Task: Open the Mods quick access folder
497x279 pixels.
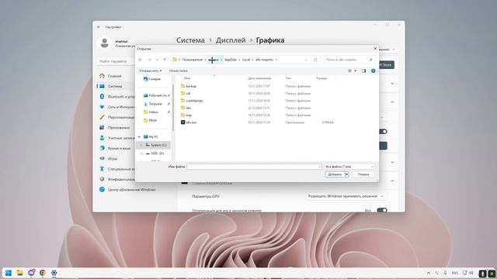Action: pyautogui.click(x=151, y=120)
